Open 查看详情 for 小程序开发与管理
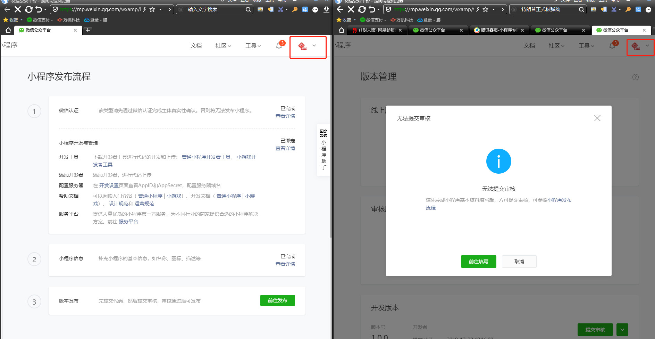 coord(285,148)
